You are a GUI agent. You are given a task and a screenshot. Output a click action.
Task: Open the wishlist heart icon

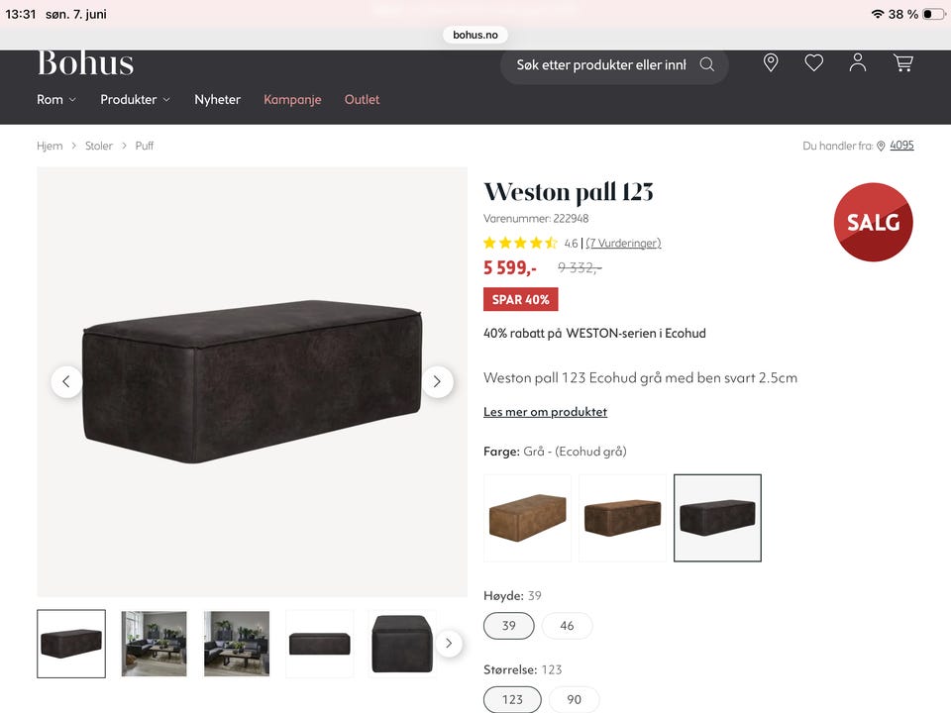[x=813, y=62]
